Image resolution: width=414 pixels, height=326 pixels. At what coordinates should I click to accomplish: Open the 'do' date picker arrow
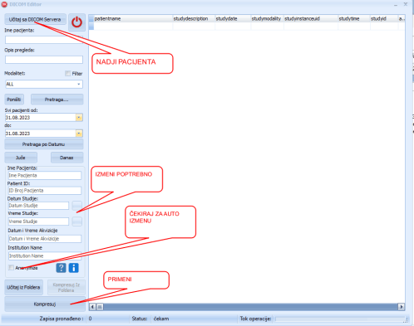coord(79,134)
